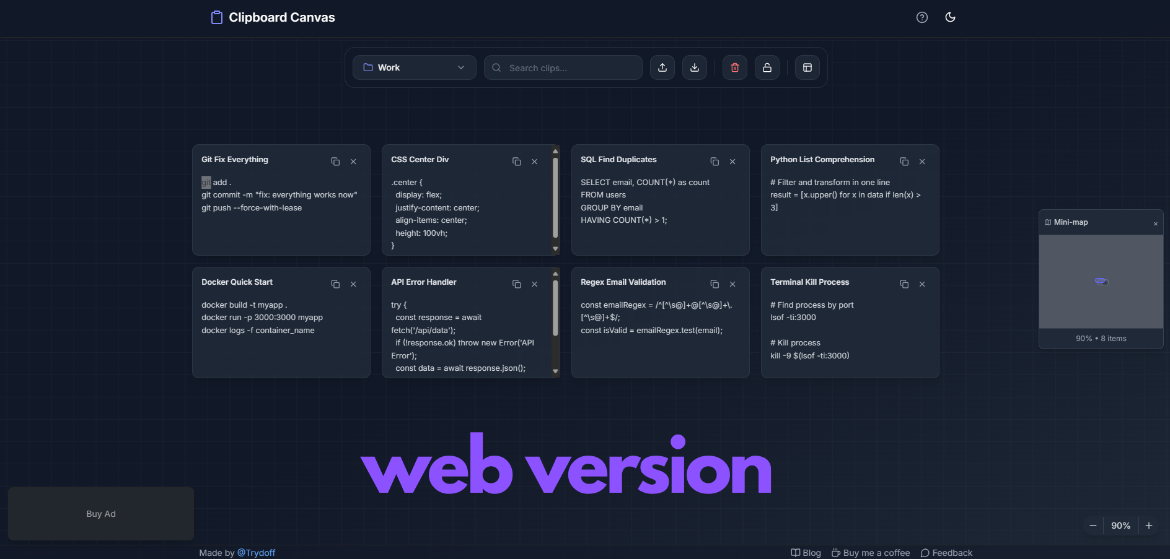Click the import clips download icon
Screen dimensions: 1170x559
click(x=695, y=67)
